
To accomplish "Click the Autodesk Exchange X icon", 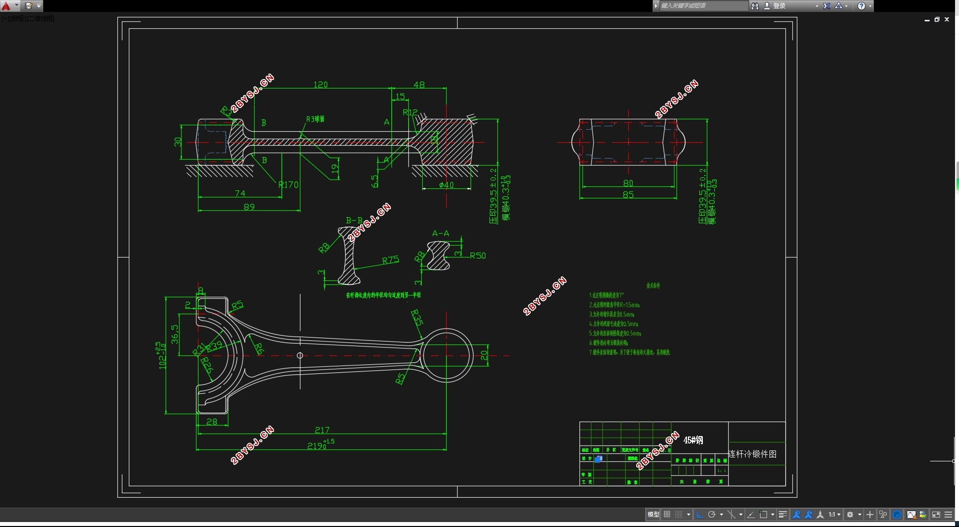I will tap(827, 5).
